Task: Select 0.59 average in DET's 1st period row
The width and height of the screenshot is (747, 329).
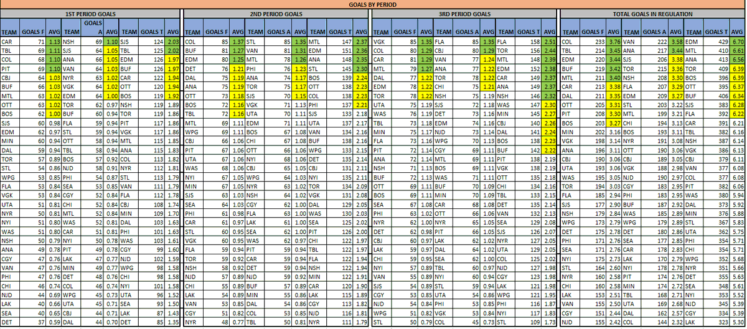Action: 53,322
